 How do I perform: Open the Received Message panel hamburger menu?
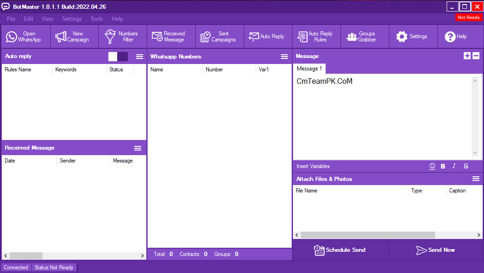pos(137,148)
